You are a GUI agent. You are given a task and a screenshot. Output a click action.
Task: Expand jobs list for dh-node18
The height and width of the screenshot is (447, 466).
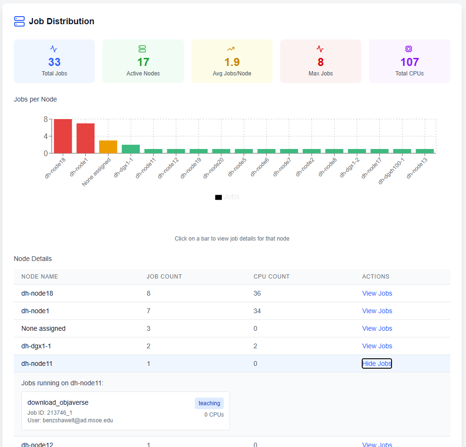point(377,293)
